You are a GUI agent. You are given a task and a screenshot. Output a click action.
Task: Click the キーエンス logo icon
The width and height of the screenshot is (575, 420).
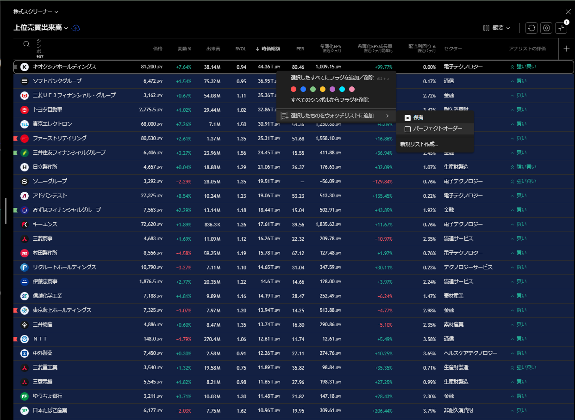pos(25,225)
